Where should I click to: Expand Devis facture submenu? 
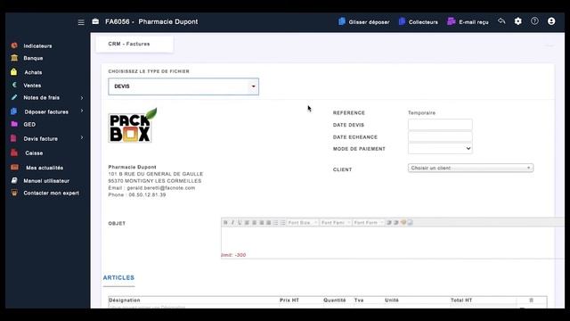coord(82,137)
